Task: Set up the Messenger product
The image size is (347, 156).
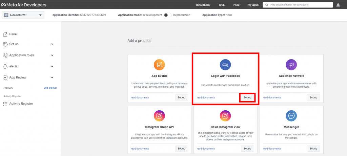Action: tap(313, 148)
